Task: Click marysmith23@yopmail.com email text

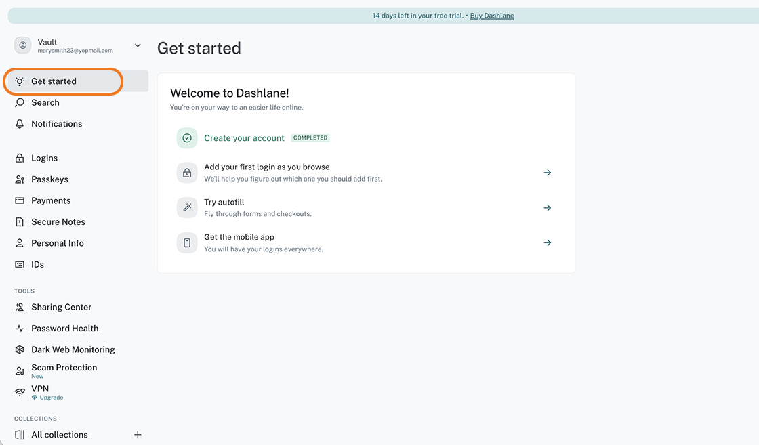Action: (x=75, y=51)
